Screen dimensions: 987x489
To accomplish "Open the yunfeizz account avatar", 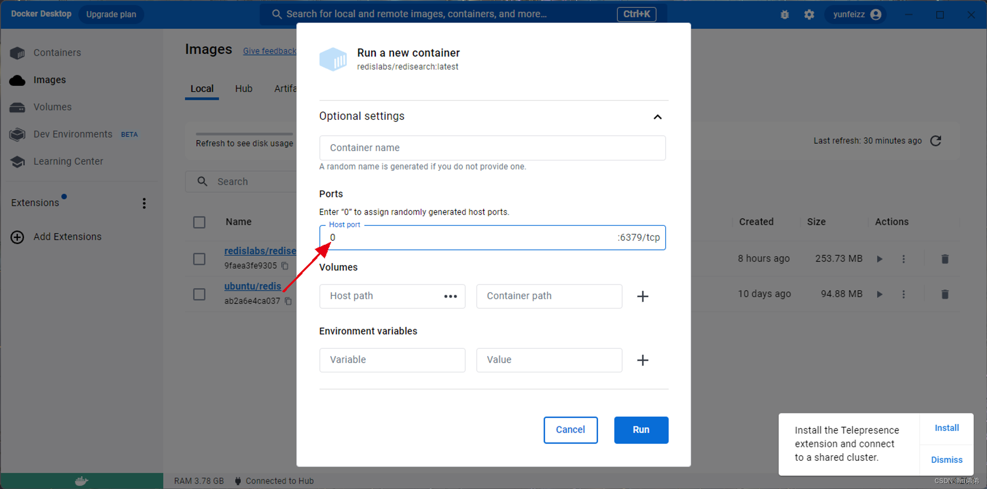I will point(876,14).
